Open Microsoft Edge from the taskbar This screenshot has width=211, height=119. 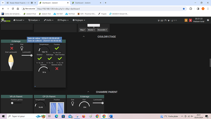point(56,116)
